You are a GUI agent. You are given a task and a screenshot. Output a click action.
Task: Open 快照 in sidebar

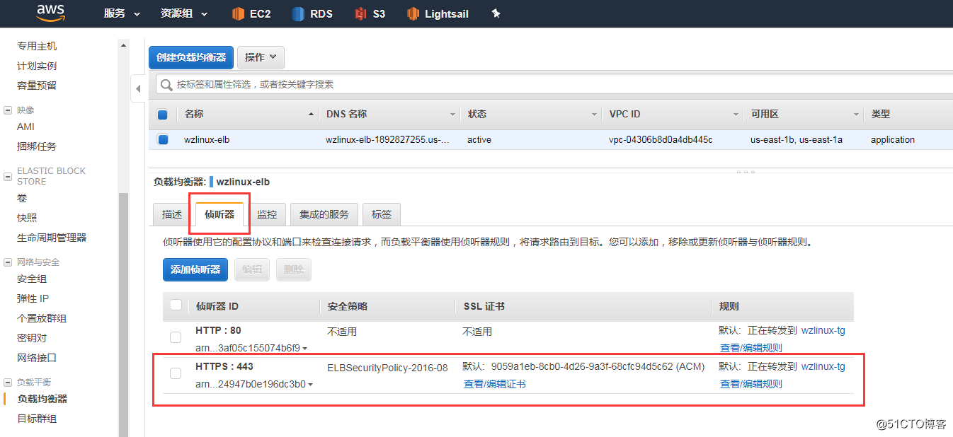pos(27,218)
